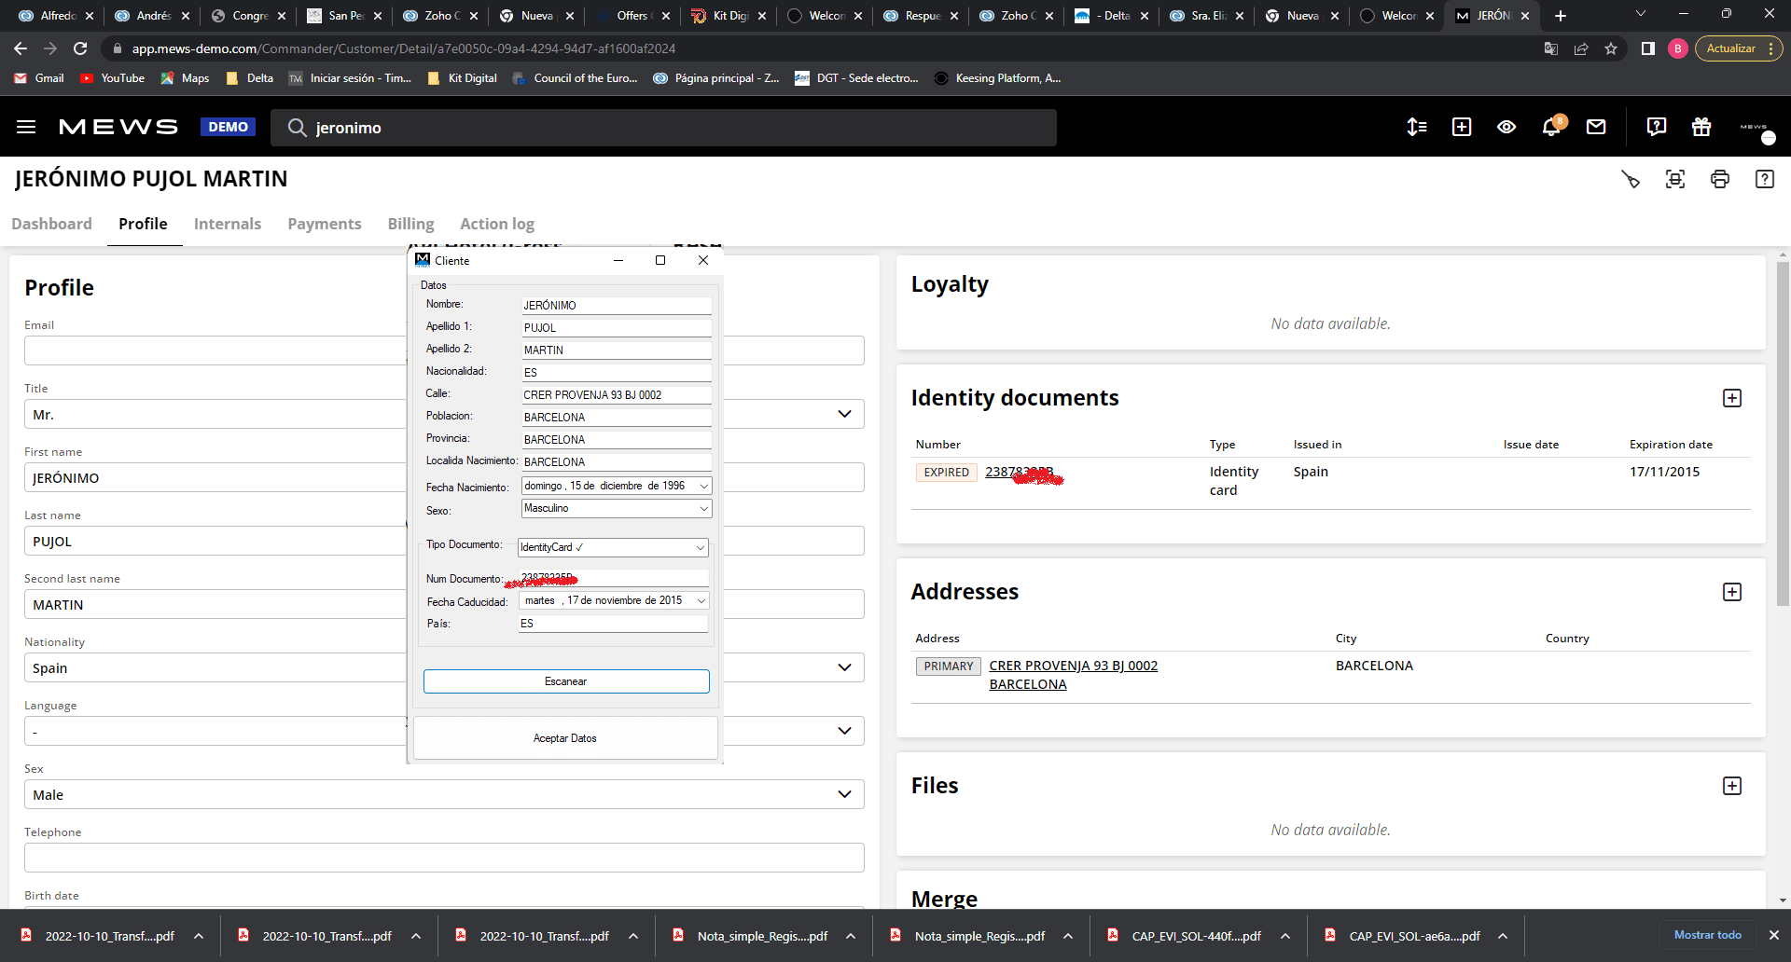Click the eye preview icon in header
Image resolution: width=1791 pixels, height=962 pixels.
1506,127
